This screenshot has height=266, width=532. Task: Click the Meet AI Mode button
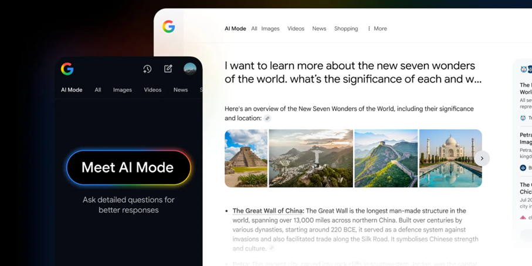[128, 168]
